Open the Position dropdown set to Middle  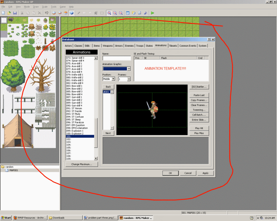113,79
